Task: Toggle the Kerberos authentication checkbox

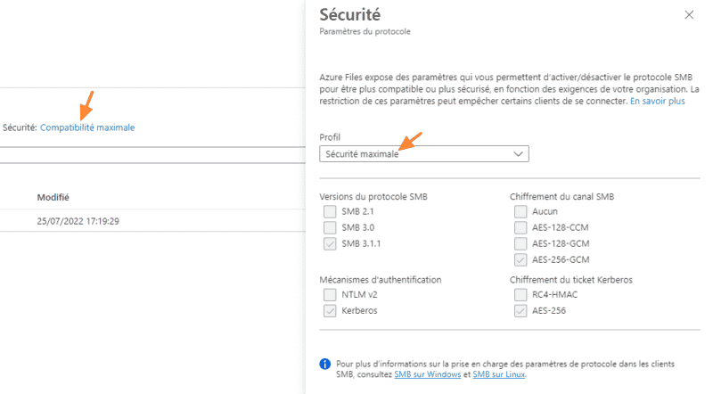Action: (x=330, y=311)
